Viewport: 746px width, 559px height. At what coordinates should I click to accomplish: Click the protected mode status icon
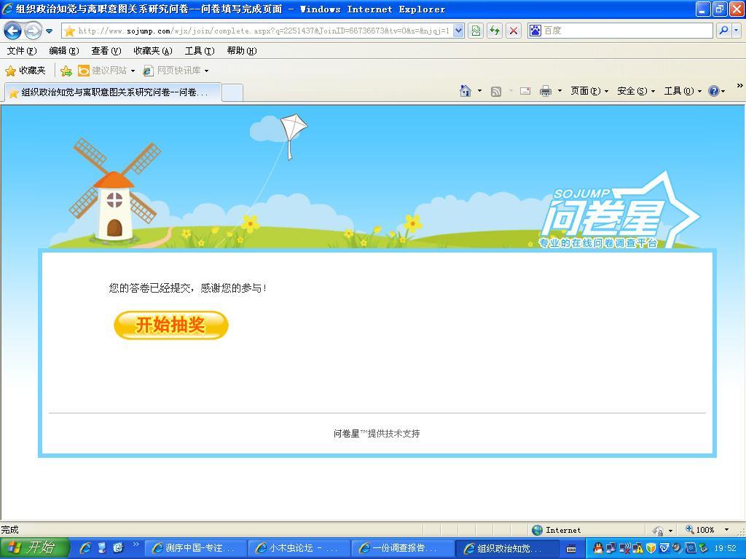(659, 530)
